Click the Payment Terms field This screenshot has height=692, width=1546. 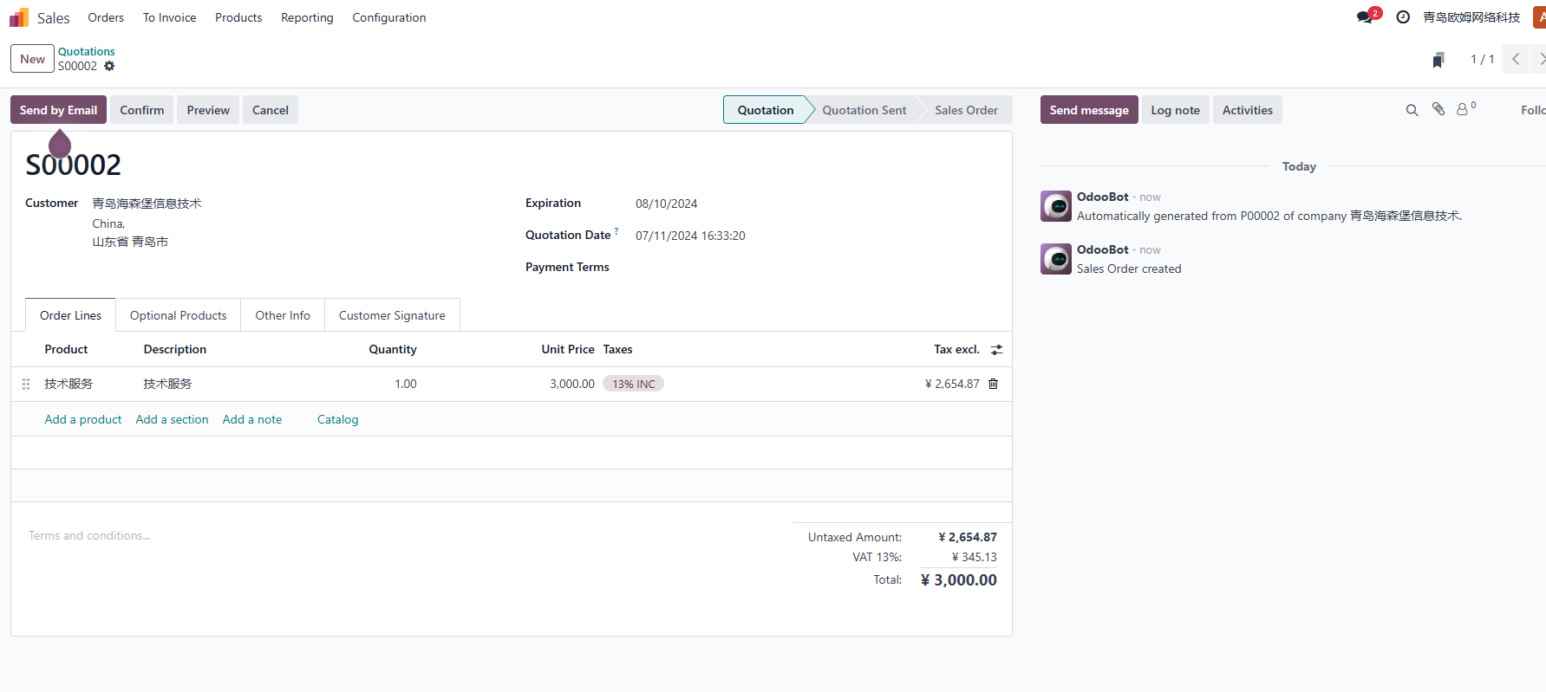[x=815, y=267]
